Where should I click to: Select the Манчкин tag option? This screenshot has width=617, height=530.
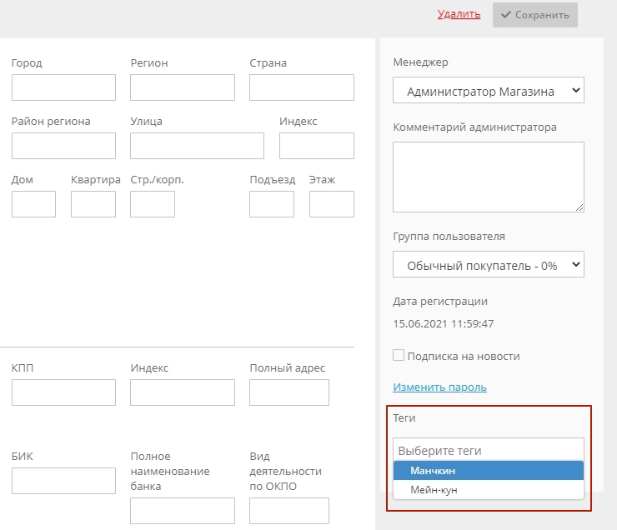point(488,471)
